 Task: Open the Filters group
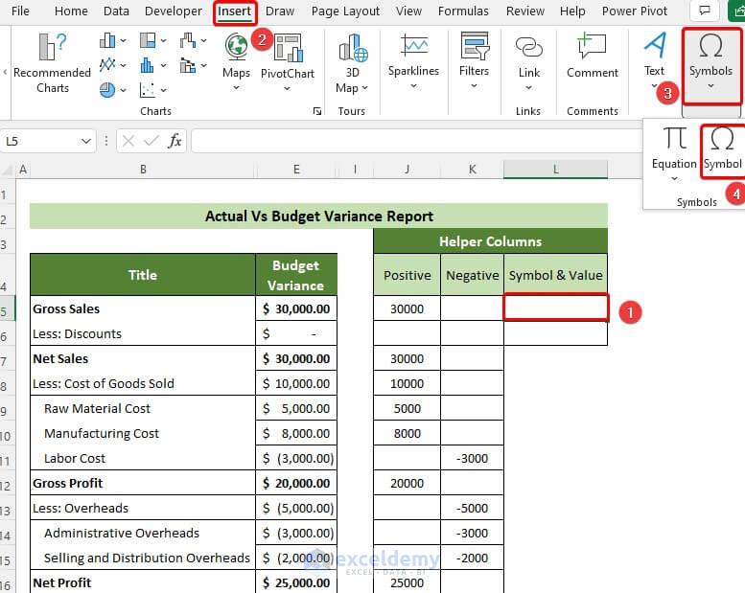coord(474,60)
